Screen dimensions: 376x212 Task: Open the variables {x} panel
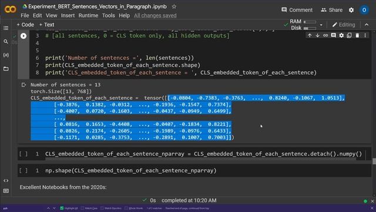(6, 55)
